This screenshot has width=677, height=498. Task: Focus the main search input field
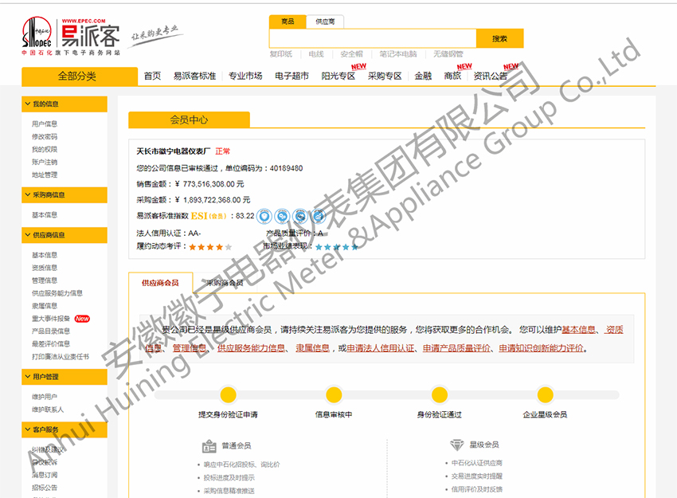(x=373, y=38)
